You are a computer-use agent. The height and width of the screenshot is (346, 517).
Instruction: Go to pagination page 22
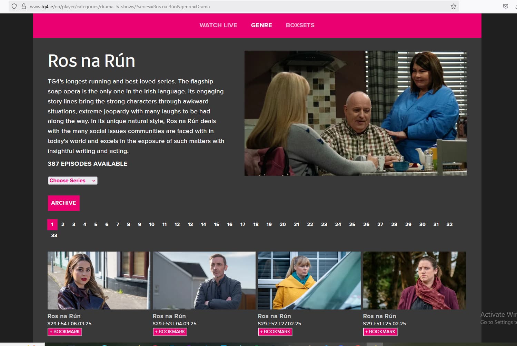(x=310, y=224)
